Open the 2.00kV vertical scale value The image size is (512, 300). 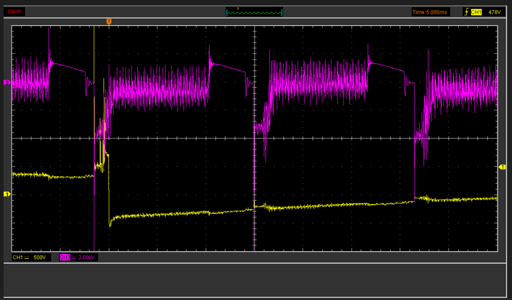(x=87, y=257)
